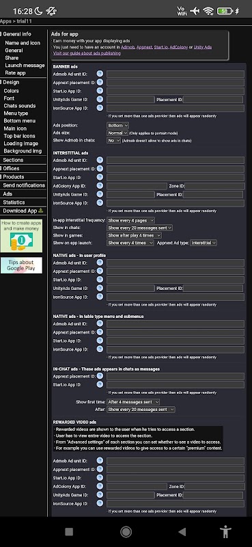Open the Ads size dropdown
252x547 pixels.
click(x=117, y=133)
